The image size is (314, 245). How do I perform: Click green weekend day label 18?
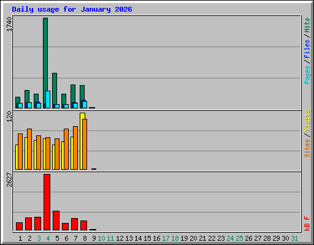(x=175, y=238)
